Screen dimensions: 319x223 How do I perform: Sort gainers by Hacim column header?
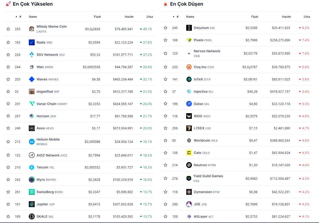point(129,17)
